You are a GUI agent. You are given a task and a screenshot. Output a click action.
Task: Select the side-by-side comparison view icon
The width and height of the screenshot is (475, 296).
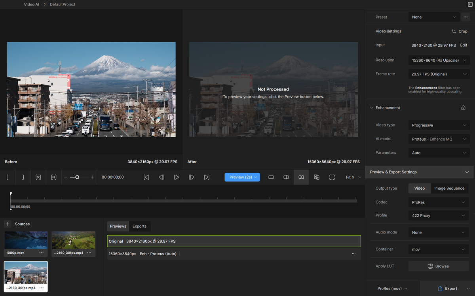(x=301, y=177)
